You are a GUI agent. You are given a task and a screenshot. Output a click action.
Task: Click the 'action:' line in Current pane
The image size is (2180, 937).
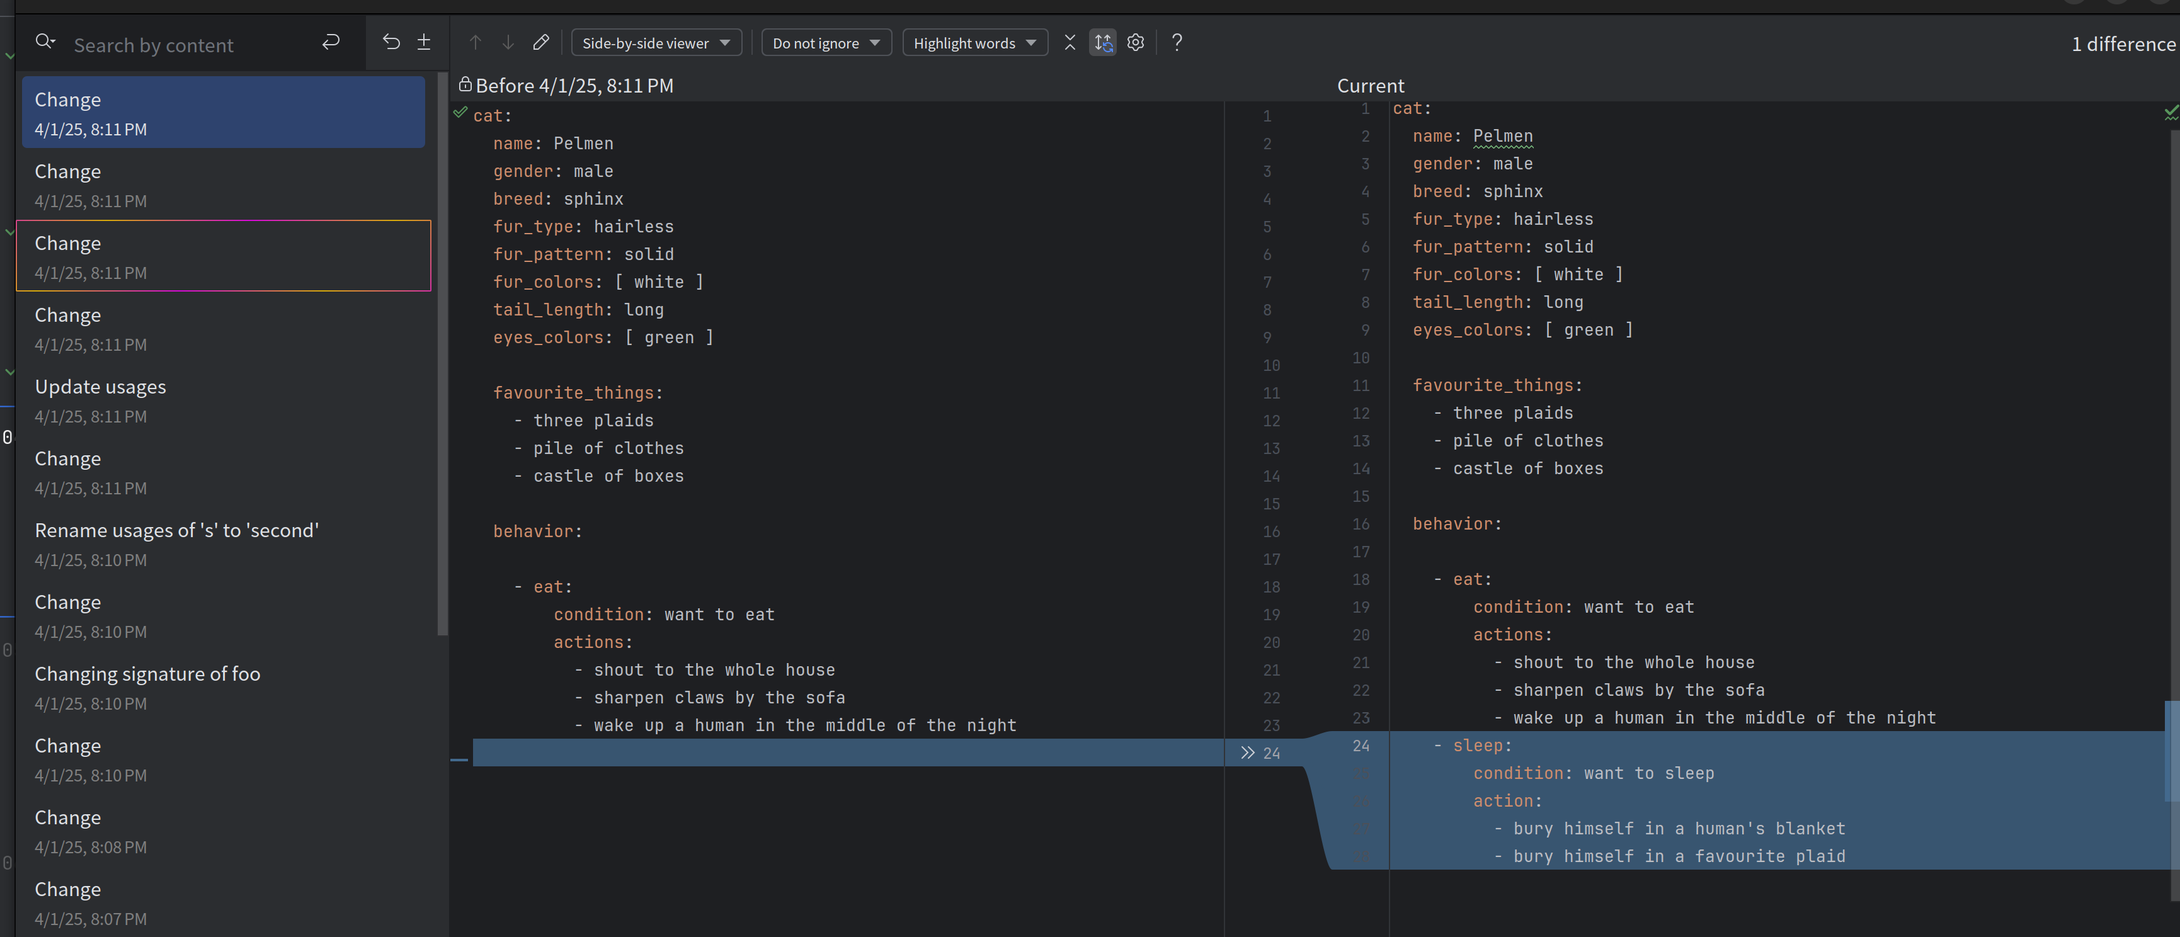[1507, 801]
